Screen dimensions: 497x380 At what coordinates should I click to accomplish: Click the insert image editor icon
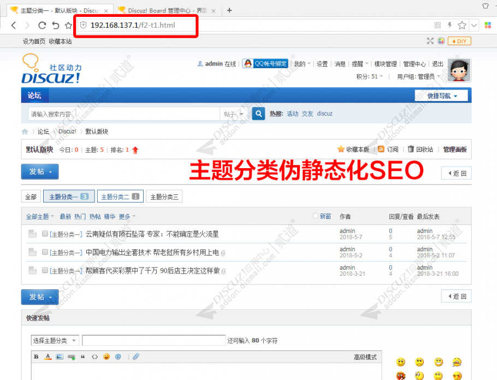[60, 357]
